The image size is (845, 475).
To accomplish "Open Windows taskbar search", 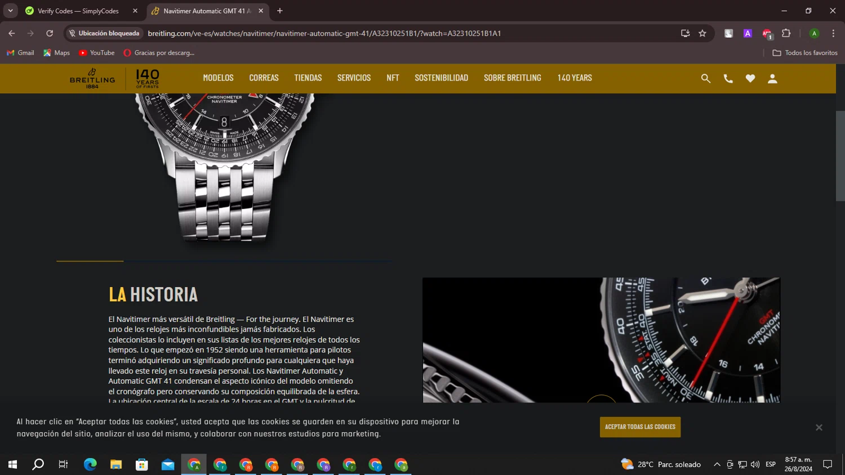I will 38,464.
